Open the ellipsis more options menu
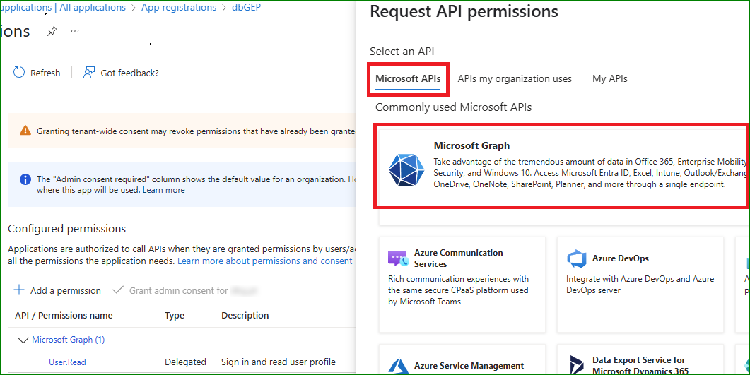750x375 pixels. (x=75, y=32)
